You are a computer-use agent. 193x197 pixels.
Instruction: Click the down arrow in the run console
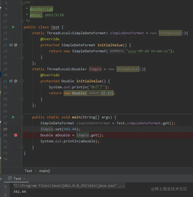pyautogui.click(x=5, y=195)
